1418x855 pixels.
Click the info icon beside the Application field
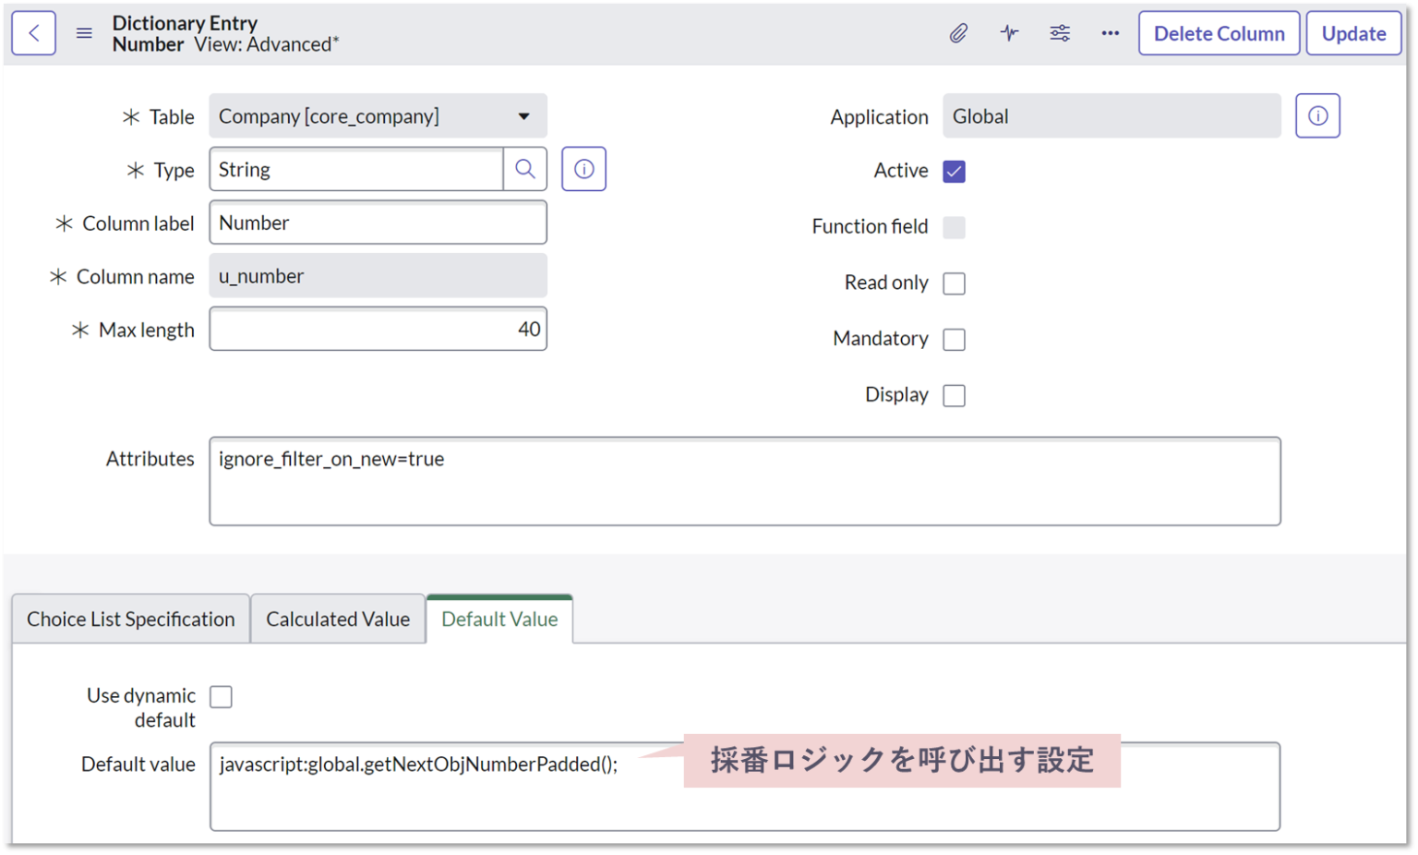tap(1317, 114)
